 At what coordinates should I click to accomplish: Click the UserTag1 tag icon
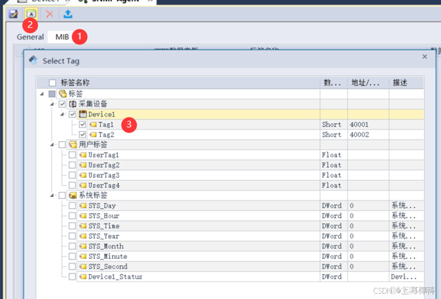point(83,155)
